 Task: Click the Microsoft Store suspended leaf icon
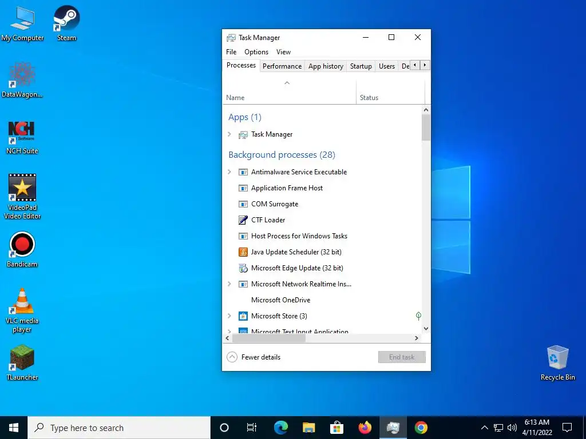[x=418, y=316]
